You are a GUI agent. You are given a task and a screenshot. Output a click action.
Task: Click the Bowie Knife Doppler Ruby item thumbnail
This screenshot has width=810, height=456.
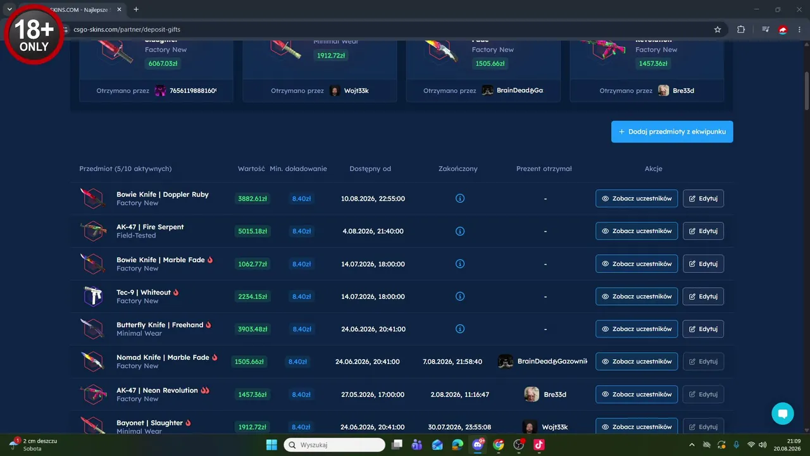pyautogui.click(x=93, y=198)
